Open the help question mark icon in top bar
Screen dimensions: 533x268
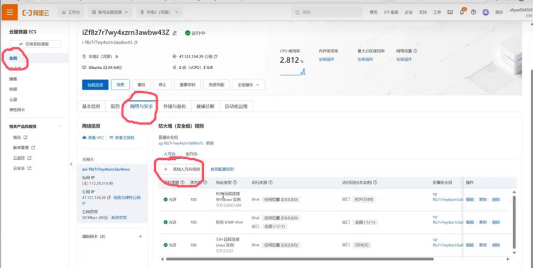coord(474,12)
